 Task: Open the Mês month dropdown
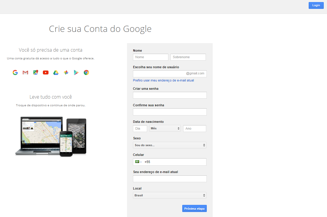click(165, 128)
